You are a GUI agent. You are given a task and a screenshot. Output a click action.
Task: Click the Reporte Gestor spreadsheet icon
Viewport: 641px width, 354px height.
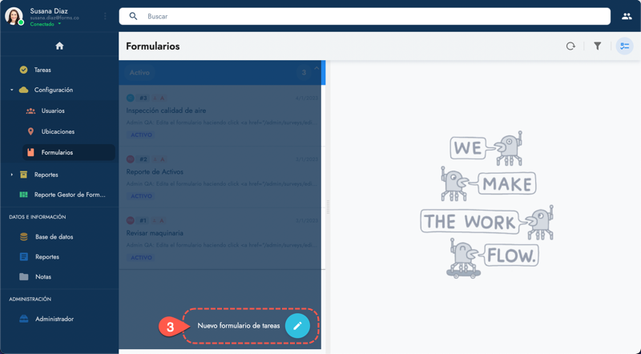[24, 195]
